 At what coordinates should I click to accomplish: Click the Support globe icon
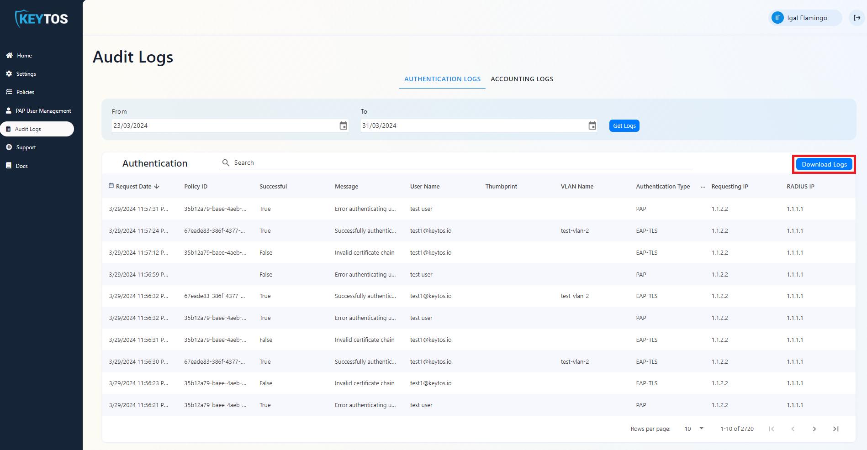click(x=9, y=147)
